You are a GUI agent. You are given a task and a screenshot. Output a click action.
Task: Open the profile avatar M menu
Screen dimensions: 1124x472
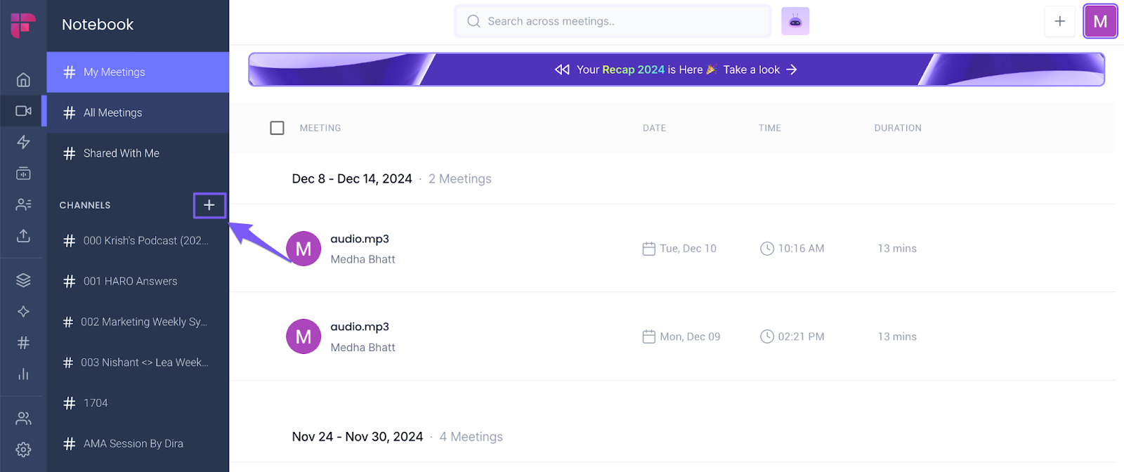1099,22
